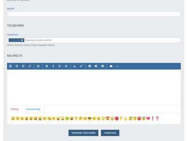
Task: Insert the sunglasses cool smiley
Action: point(90,118)
